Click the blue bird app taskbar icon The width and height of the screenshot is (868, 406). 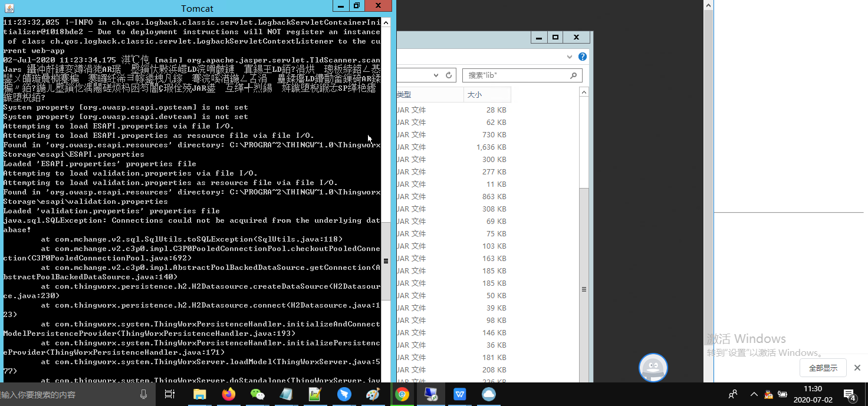pos(344,395)
